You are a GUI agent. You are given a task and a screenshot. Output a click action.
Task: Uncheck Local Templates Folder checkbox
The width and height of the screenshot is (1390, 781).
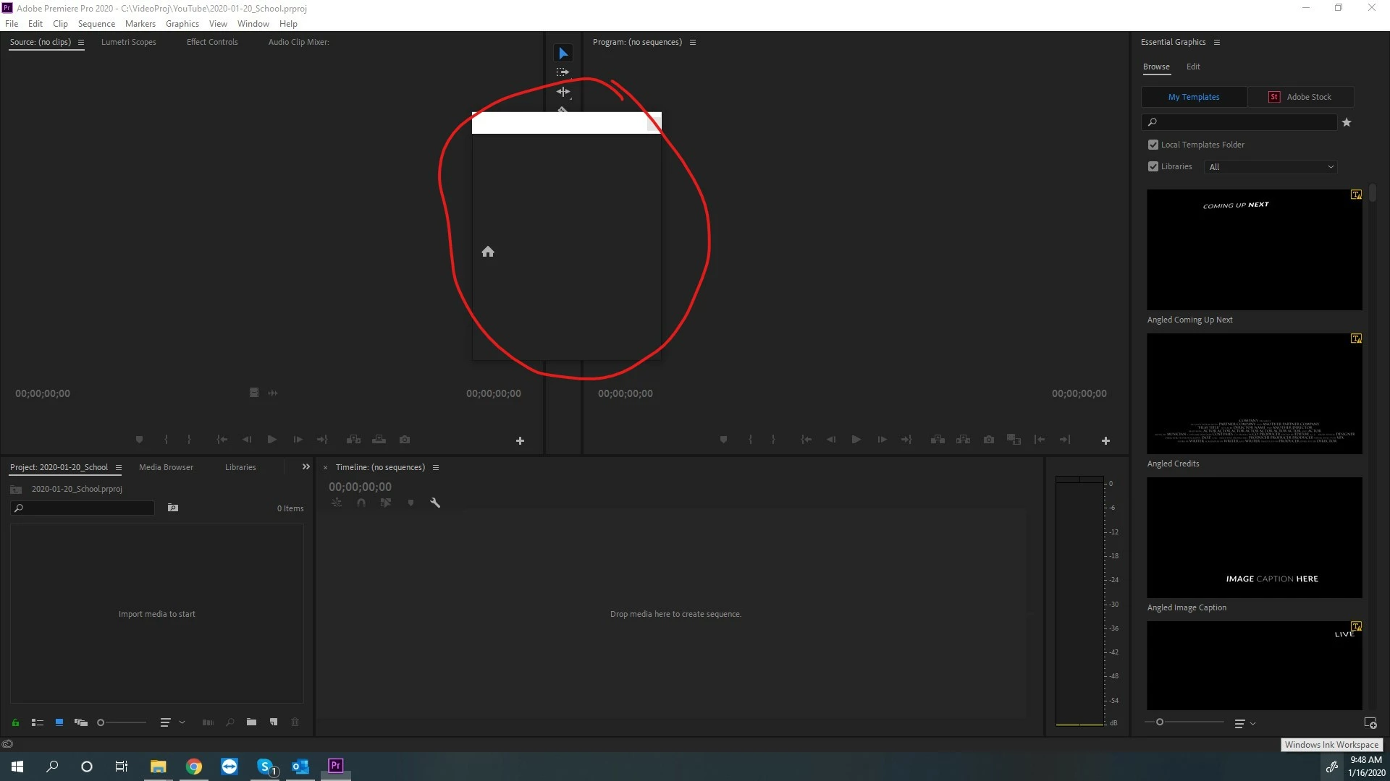pyautogui.click(x=1153, y=145)
